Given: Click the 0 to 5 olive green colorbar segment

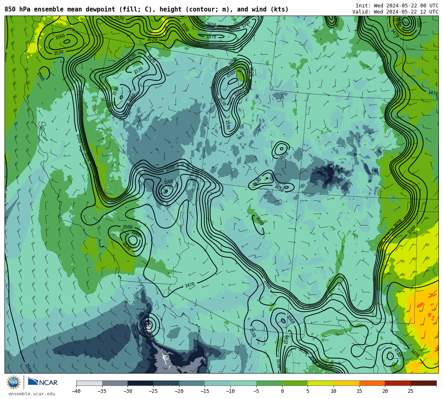Looking at the screenshot, I should (x=295, y=383).
